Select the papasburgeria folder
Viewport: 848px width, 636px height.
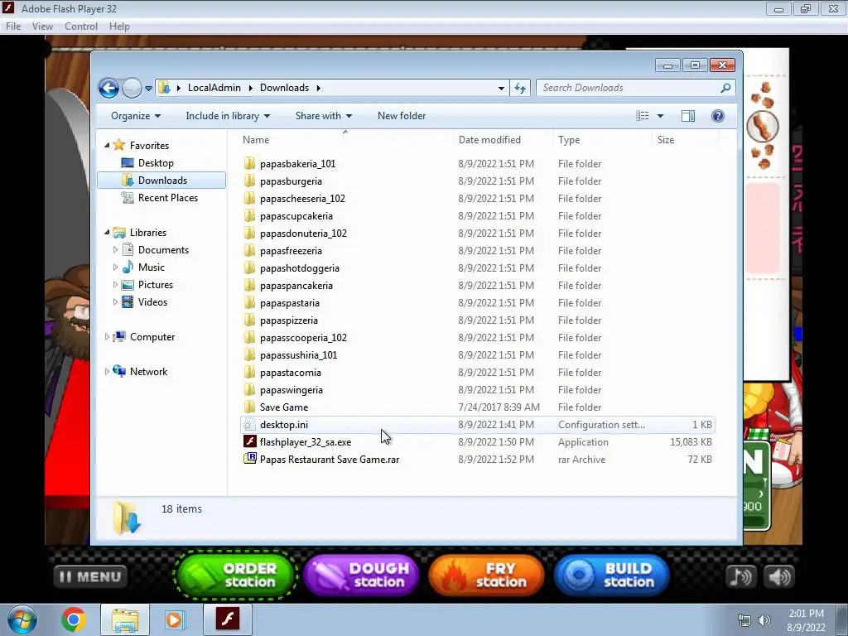click(x=291, y=181)
